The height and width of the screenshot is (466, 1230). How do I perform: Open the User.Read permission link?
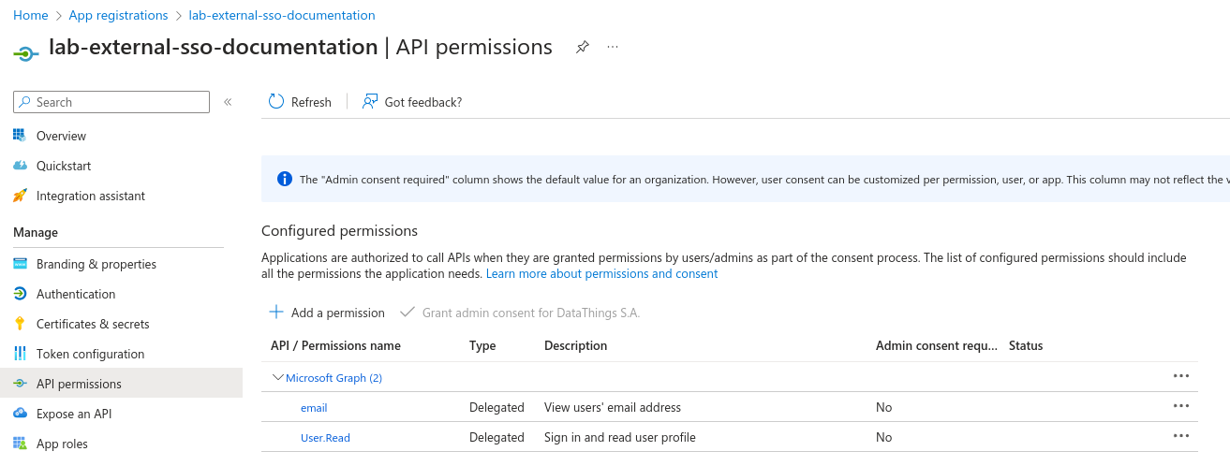pyautogui.click(x=325, y=438)
